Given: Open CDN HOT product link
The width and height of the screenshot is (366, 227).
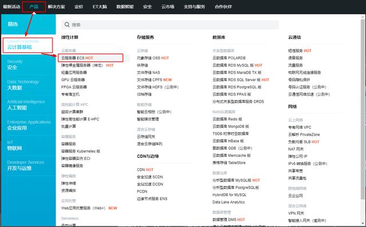Looking at the screenshot, I should tap(145, 170).
